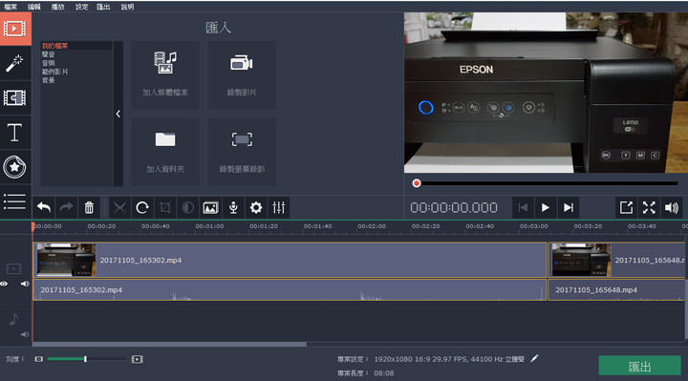Select 聲音 in the category list
Image resolution: width=688 pixels, height=381 pixels.
coord(49,54)
